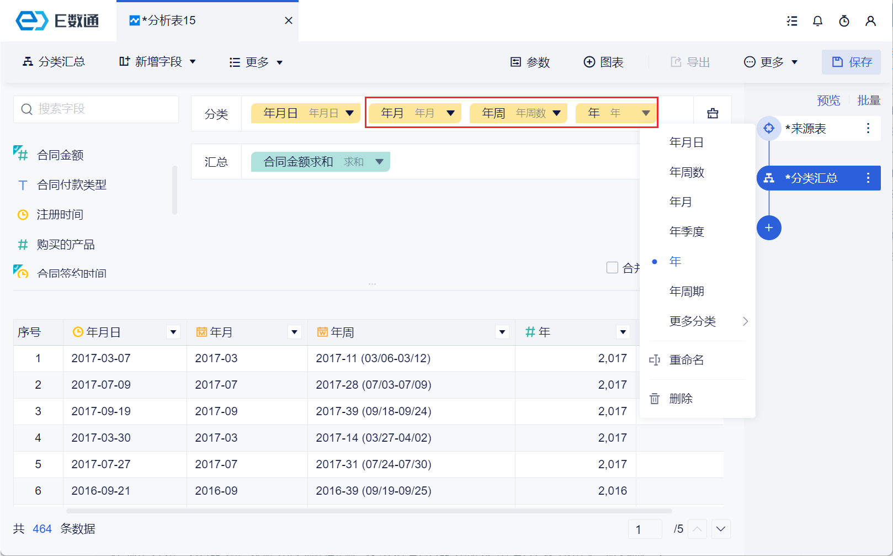Screen dimensions: 893x556
Task: Open options dots for 分类汇总 step
Action: (868, 178)
